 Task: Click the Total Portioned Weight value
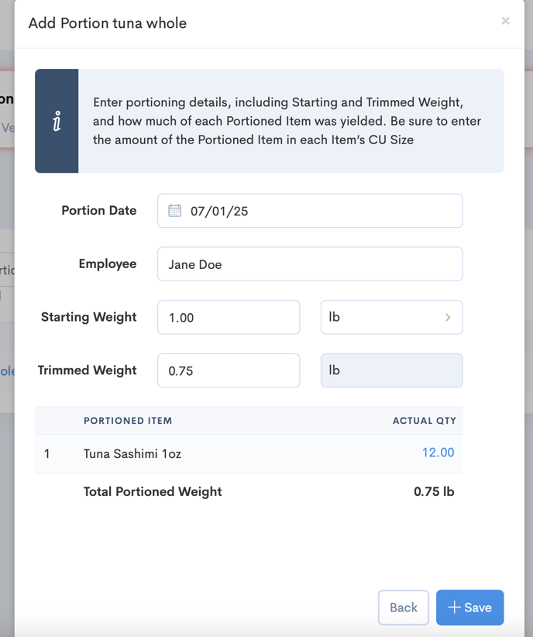click(x=434, y=491)
